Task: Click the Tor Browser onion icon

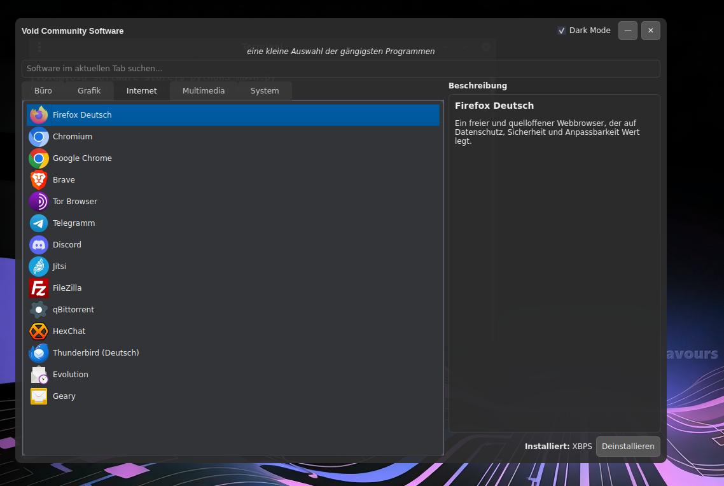Action: coord(39,202)
